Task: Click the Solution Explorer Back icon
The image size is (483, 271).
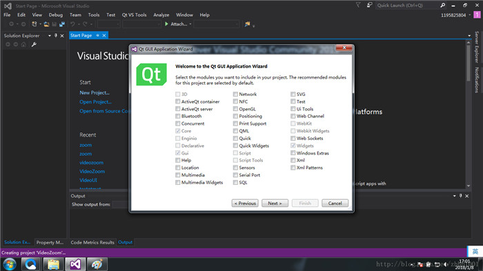Action: [8, 45]
